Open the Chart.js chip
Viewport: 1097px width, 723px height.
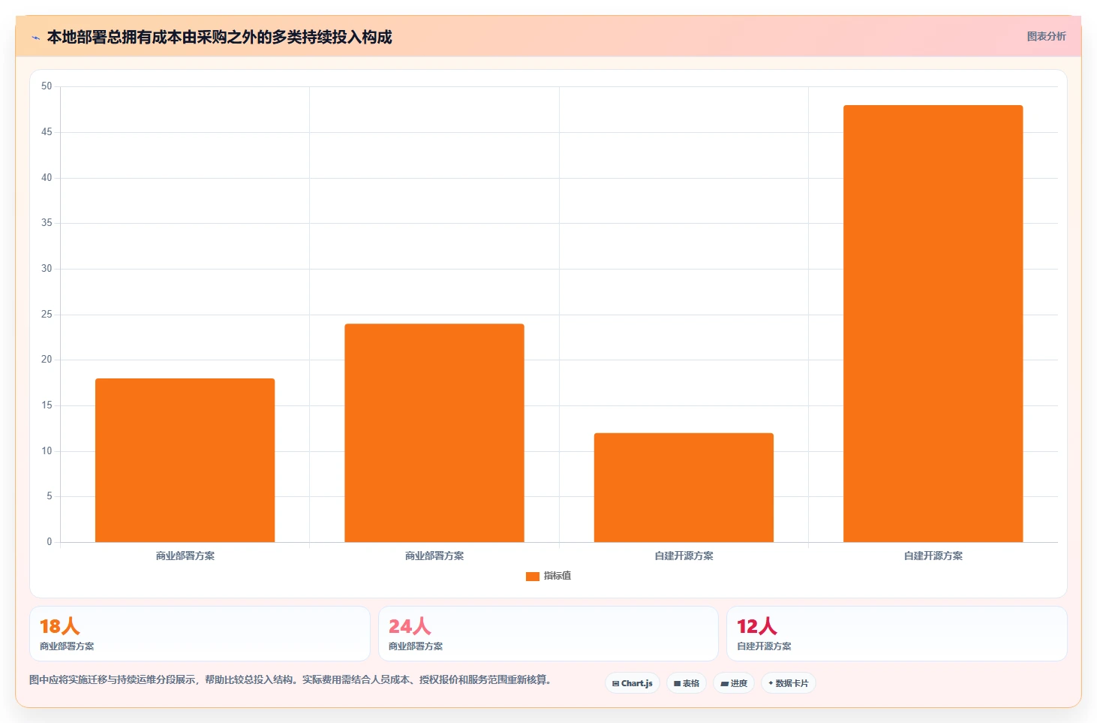(633, 683)
